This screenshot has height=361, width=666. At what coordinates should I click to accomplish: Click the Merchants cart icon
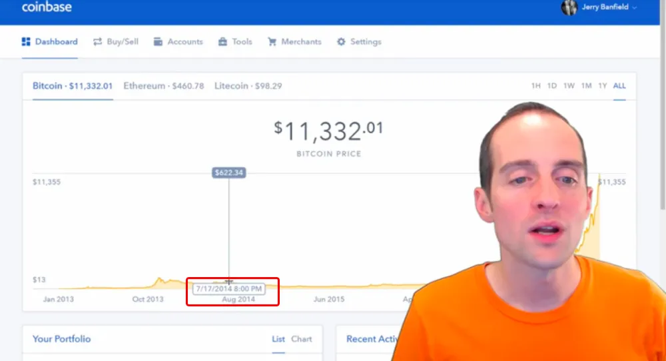click(x=272, y=41)
